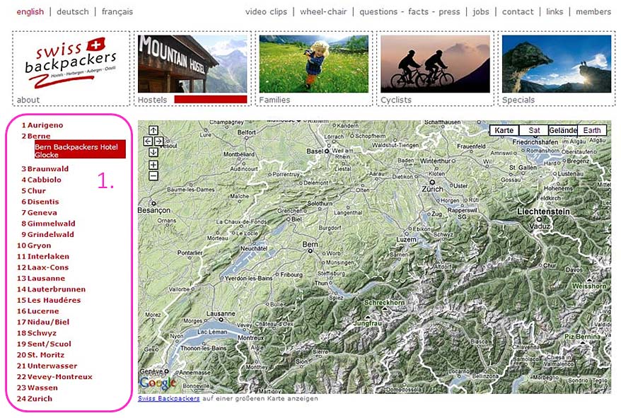The height and width of the screenshot is (418, 621).
Task: Zoom out on the map
Action: [x=153, y=175]
